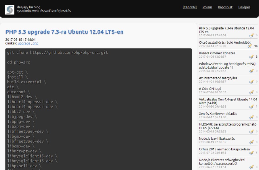Select the upgrade tag link
This screenshot has height=170, width=259.
tap(24, 43)
